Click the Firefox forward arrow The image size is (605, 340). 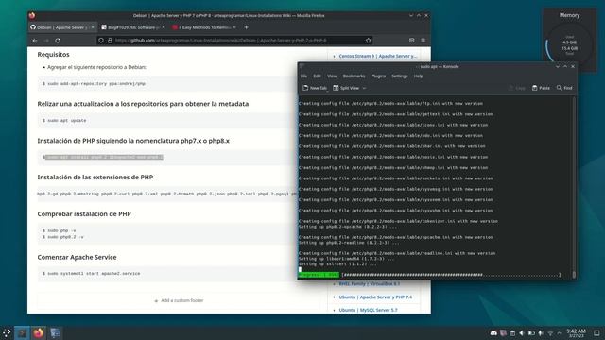pos(46,41)
